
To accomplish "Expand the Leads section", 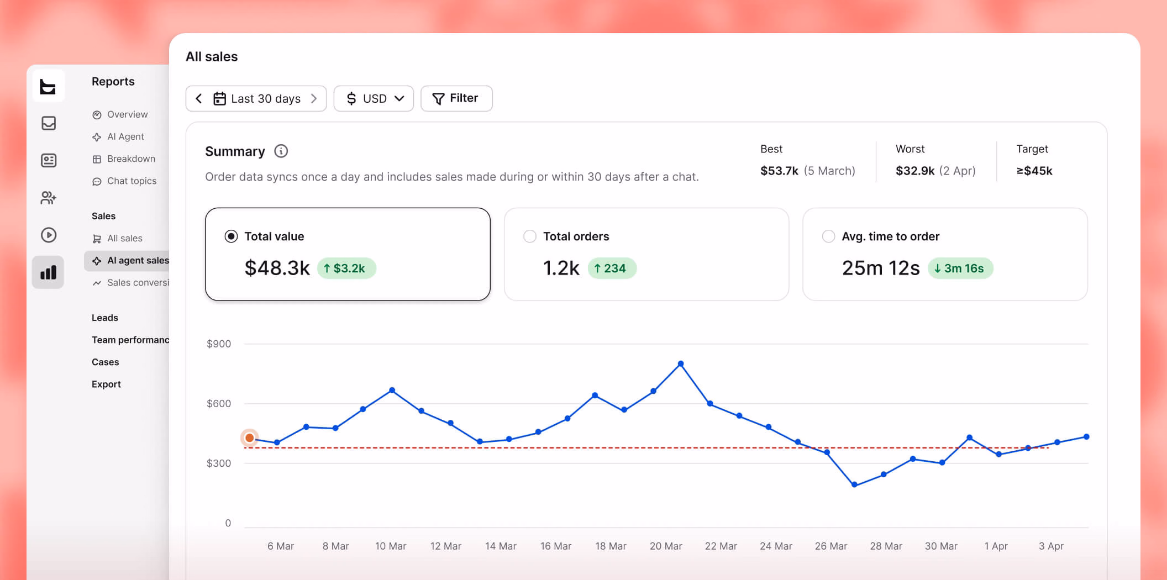I will [105, 318].
